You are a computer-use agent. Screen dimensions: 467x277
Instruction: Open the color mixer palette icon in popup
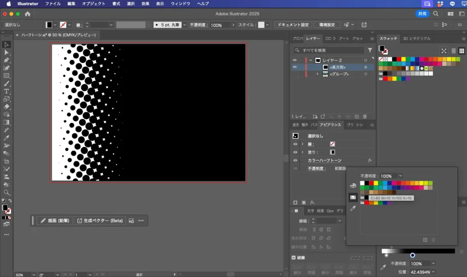click(353, 185)
